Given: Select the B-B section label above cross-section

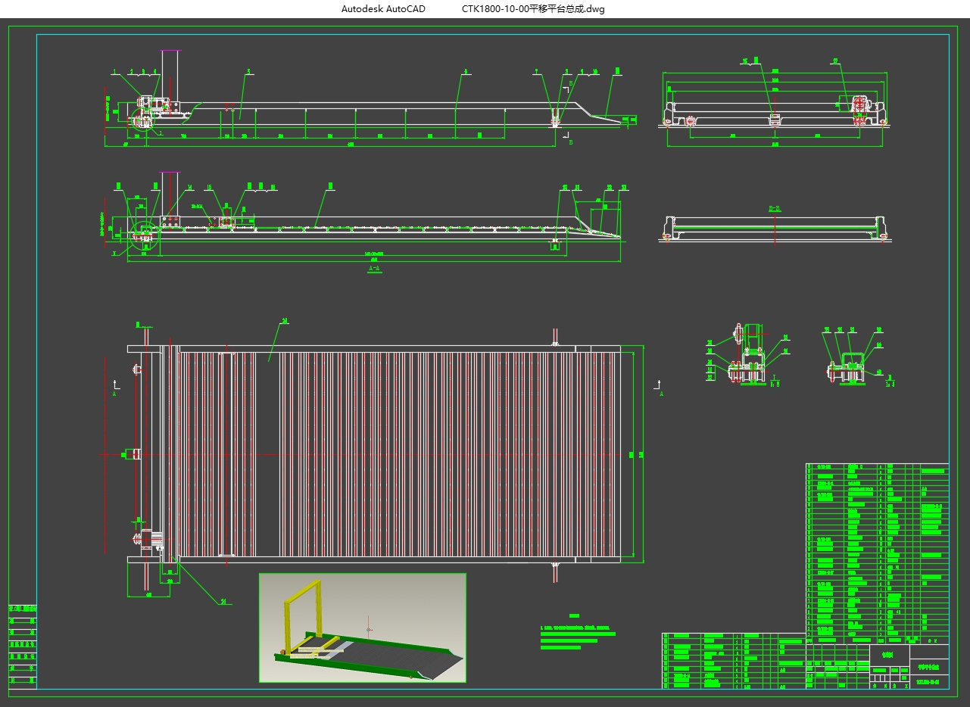Looking at the screenshot, I should (774, 207).
